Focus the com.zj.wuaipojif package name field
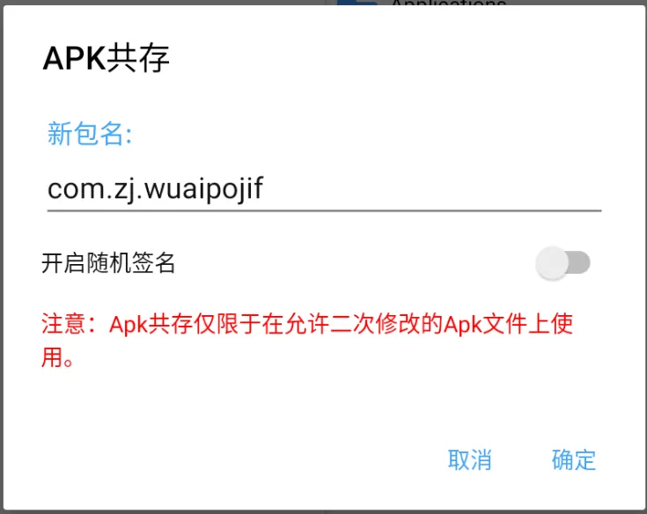Viewport: 647px width, 514px height. pos(324,189)
